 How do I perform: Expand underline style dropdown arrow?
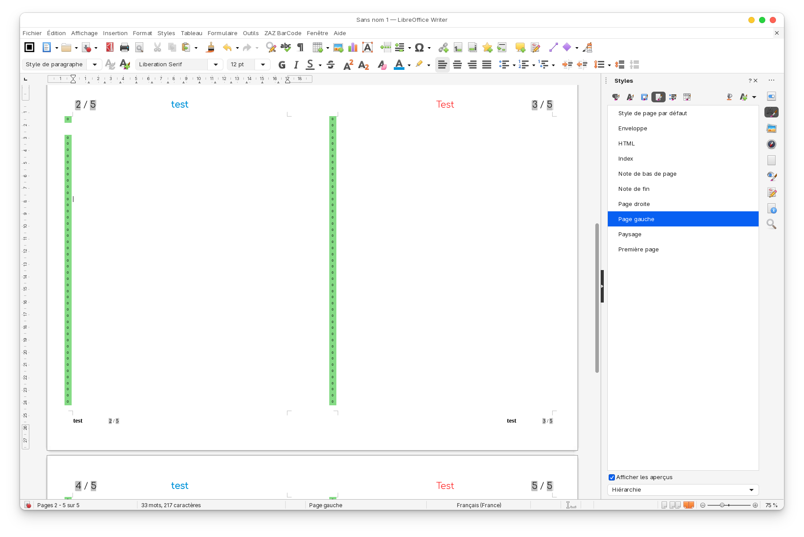click(x=320, y=65)
